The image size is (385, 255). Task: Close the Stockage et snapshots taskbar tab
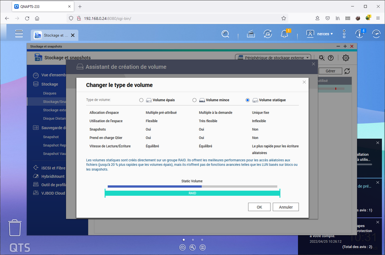(73, 35)
